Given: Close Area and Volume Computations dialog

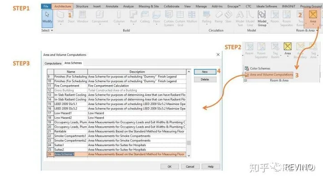Looking at the screenshot, I should click(218, 55).
